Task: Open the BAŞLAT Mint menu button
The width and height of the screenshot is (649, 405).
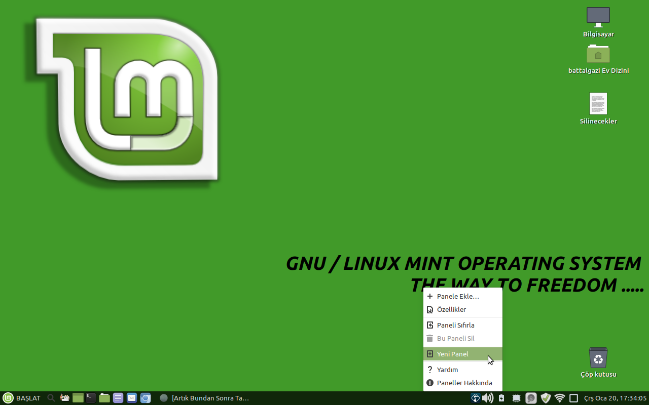Action: coord(22,398)
